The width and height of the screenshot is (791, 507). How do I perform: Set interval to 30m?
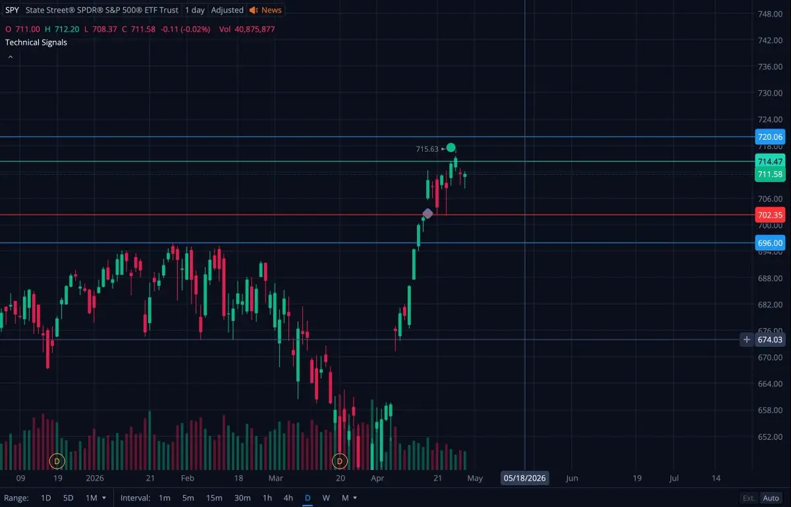(242, 498)
